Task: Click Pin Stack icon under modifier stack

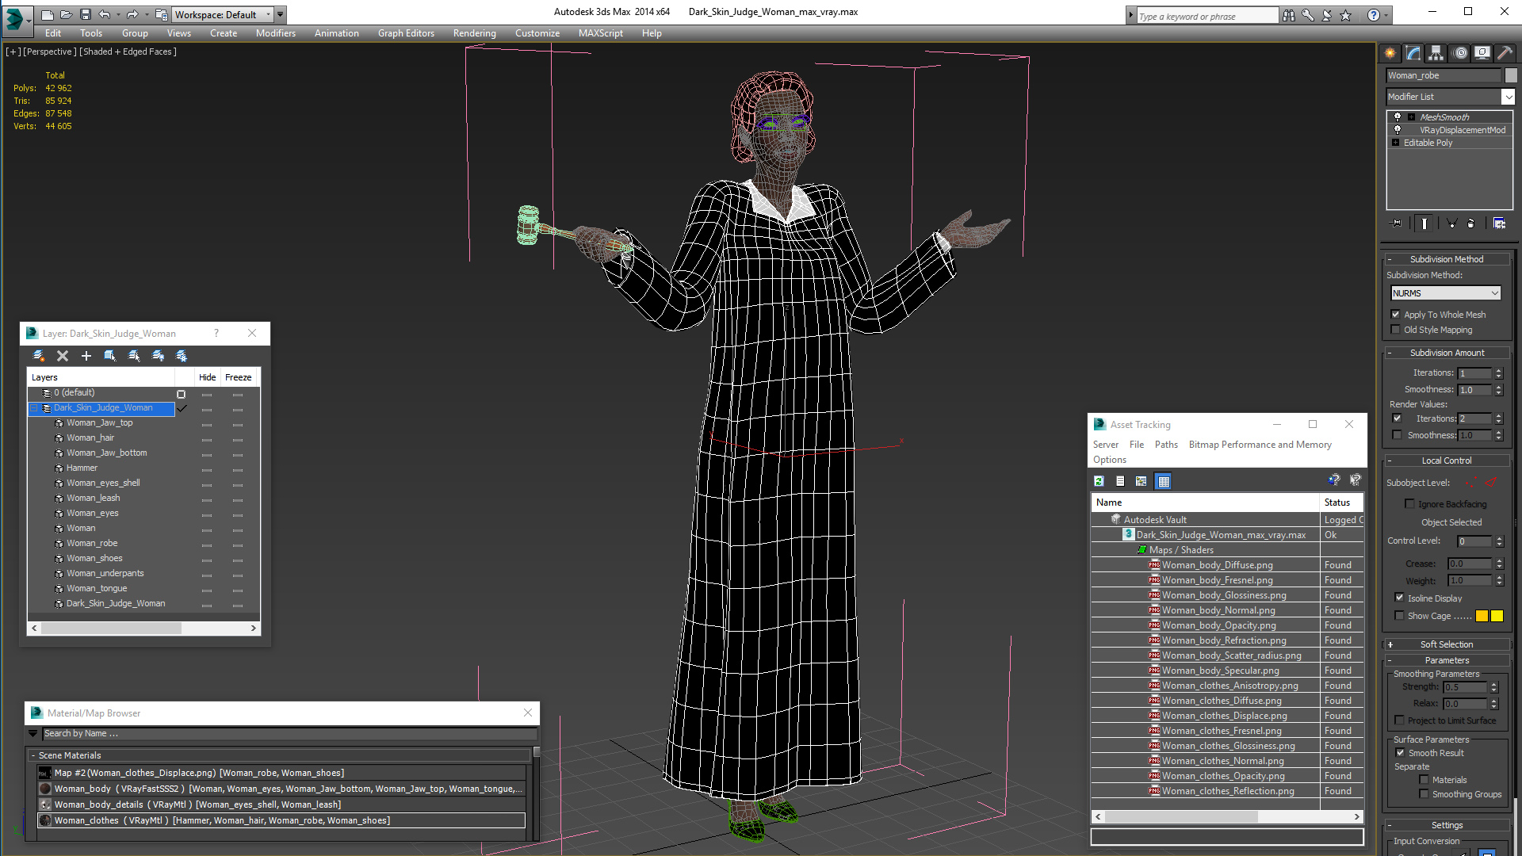Action: point(1397,224)
